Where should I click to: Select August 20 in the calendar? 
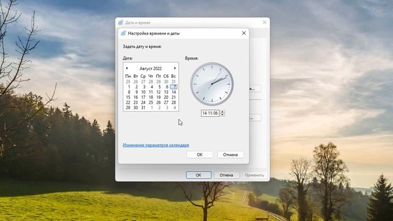166,97
